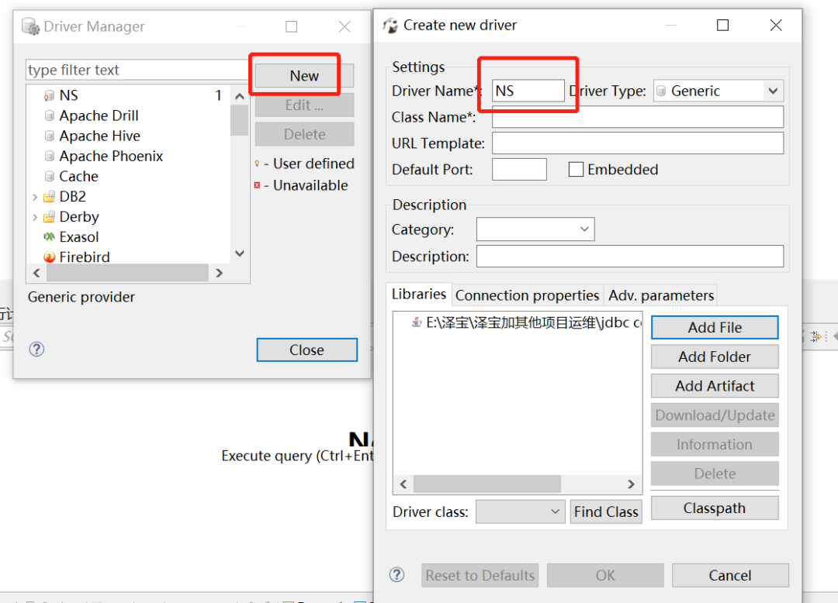Click the libraries list scroll right arrow
The image size is (838, 603).
click(x=631, y=484)
